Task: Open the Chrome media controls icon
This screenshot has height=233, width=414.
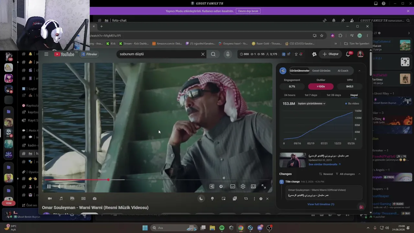Action: tap(352, 36)
